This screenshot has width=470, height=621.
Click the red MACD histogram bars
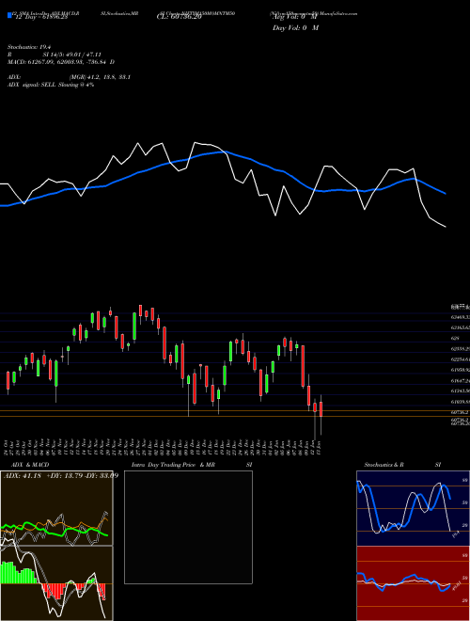pos(55,590)
